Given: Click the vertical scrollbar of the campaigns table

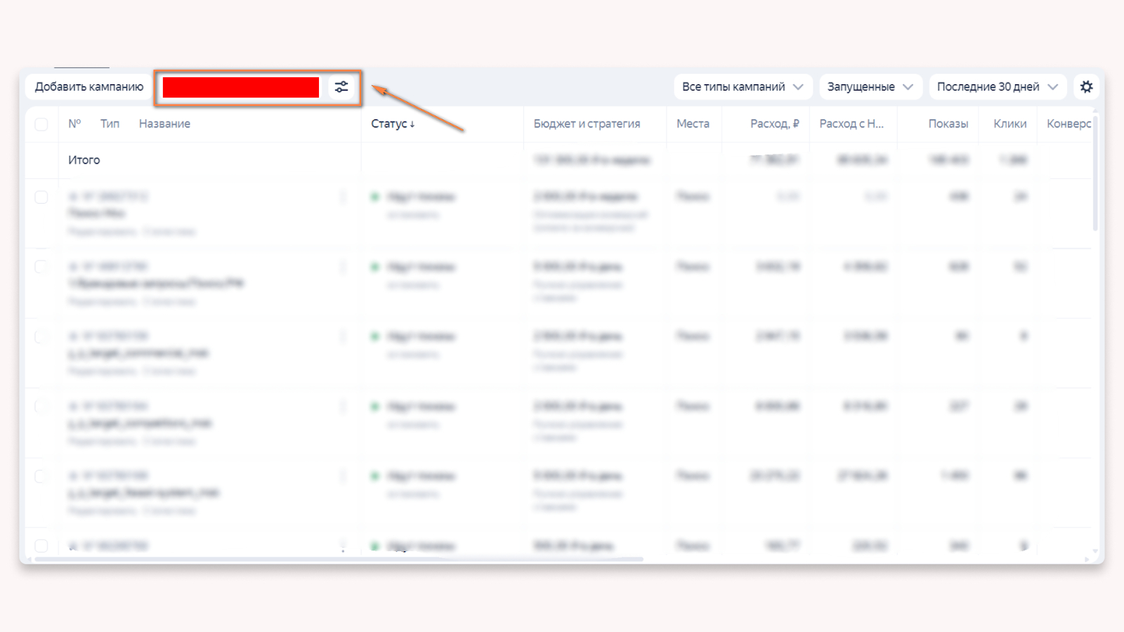Looking at the screenshot, I should tap(1094, 174).
